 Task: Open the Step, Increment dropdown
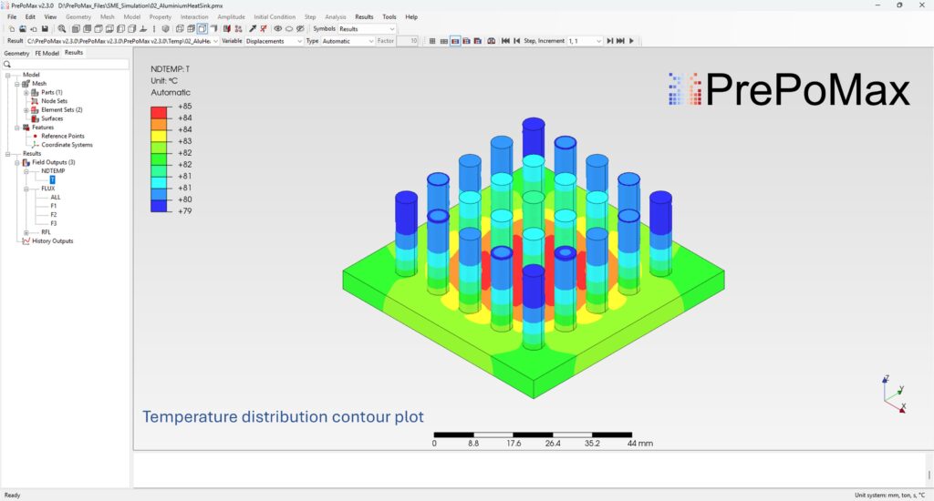click(584, 41)
